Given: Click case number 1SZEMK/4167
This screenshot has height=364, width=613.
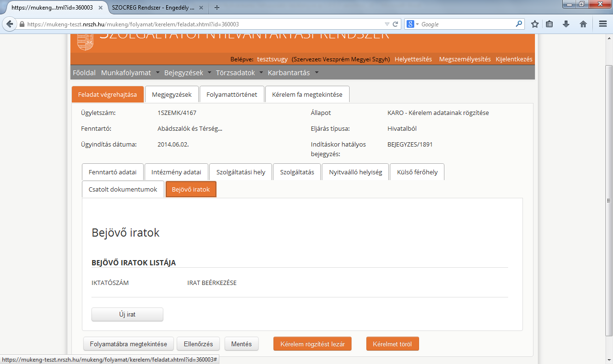Looking at the screenshot, I should click(x=177, y=113).
